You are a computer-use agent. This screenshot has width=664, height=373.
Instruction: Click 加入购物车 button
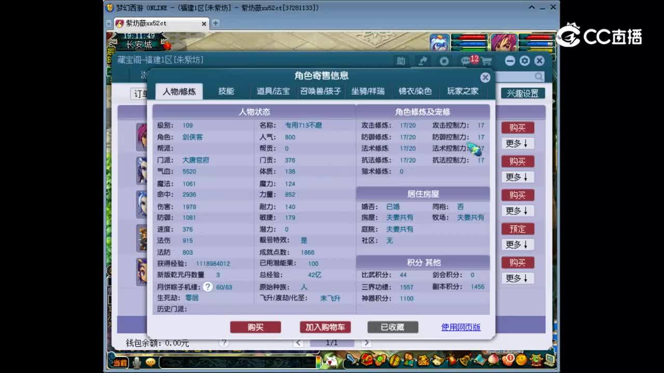[x=325, y=327]
